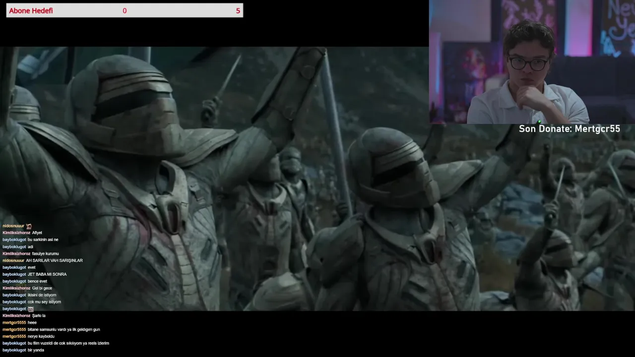This screenshot has width=635, height=357.
Task: Click chat message 'Gel bi gece'
Action: [x=42, y=288]
